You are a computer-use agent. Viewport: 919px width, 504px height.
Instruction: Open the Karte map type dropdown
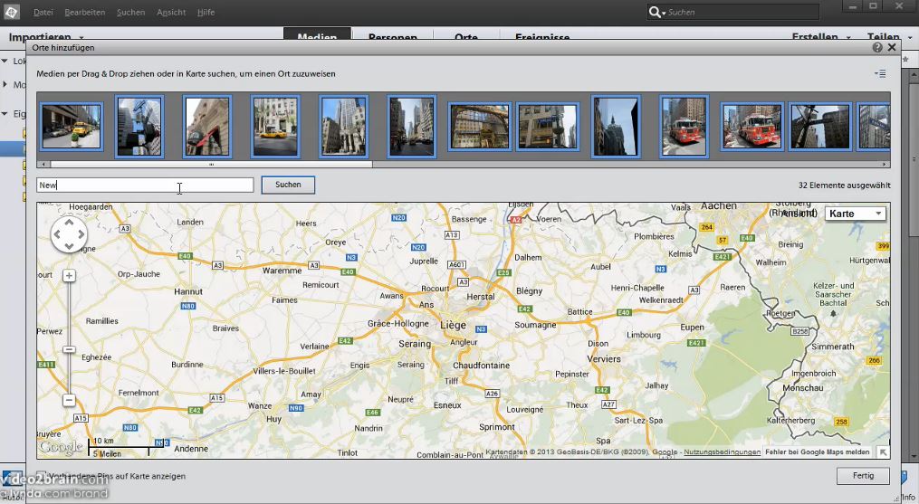(855, 214)
